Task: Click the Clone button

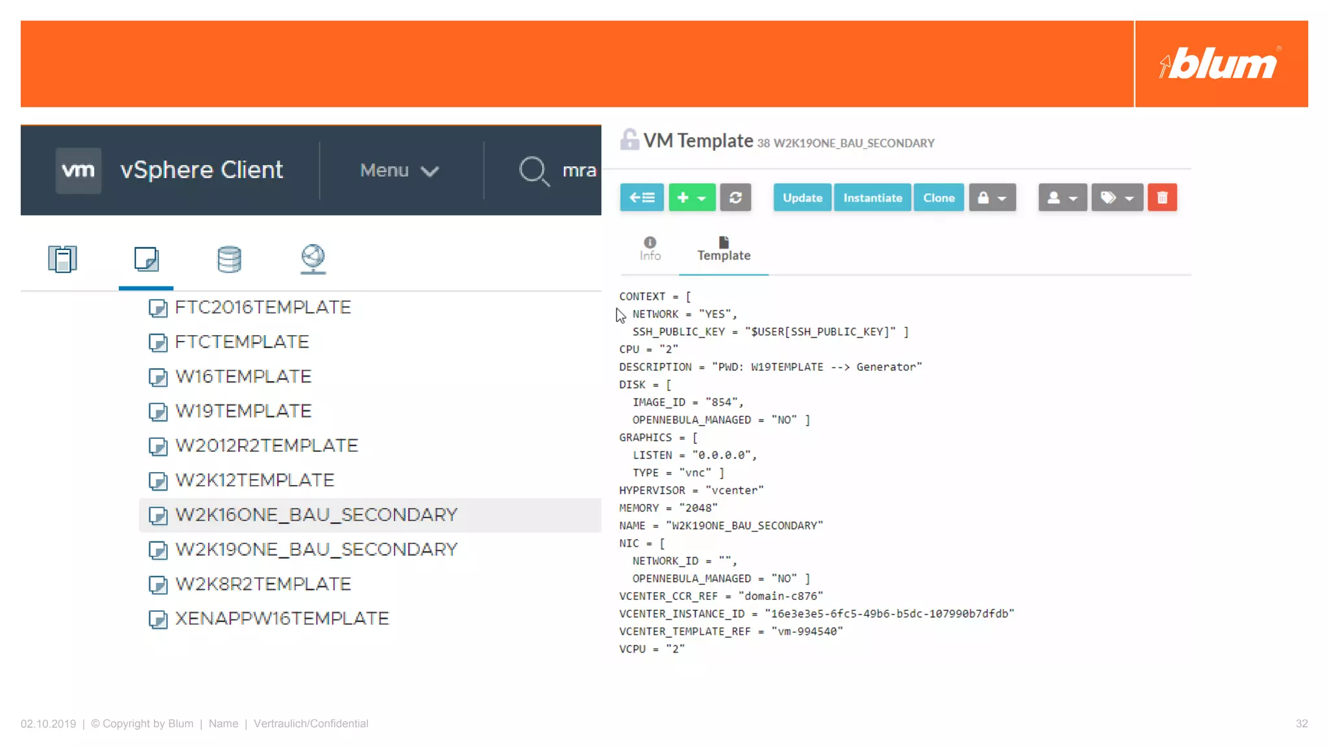Action: (938, 197)
